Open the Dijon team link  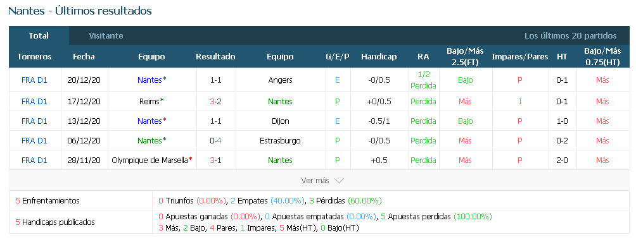point(280,121)
